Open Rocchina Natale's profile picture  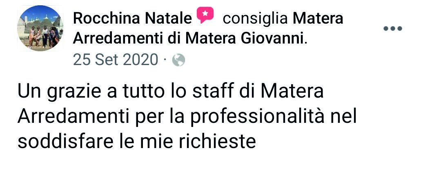click(x=39, y=28)
